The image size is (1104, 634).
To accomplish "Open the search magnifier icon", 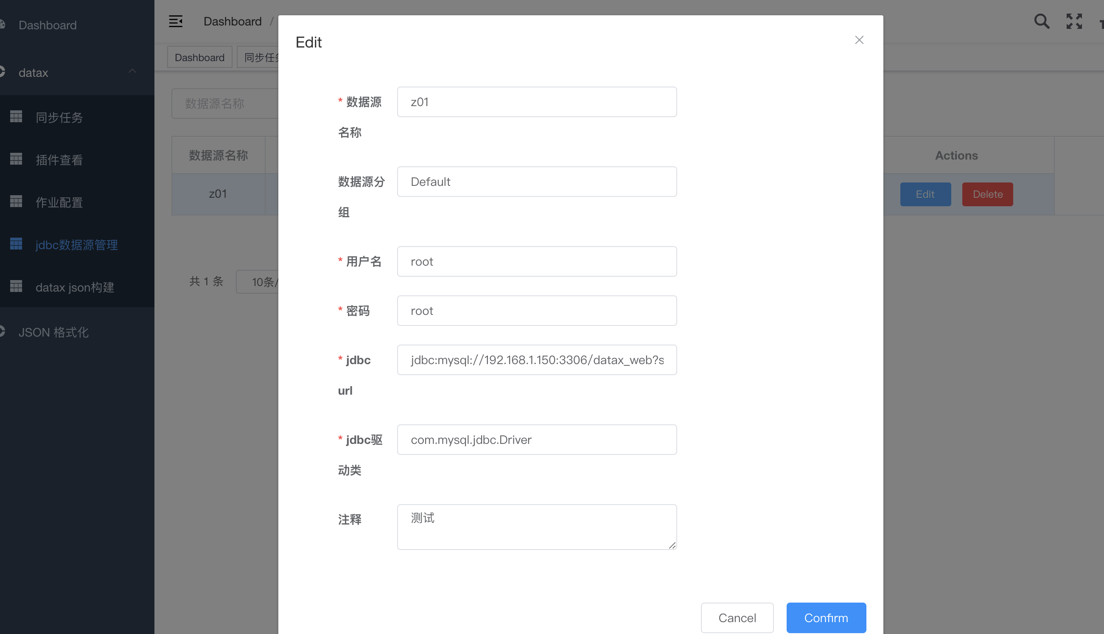I will pos(1041,21).
